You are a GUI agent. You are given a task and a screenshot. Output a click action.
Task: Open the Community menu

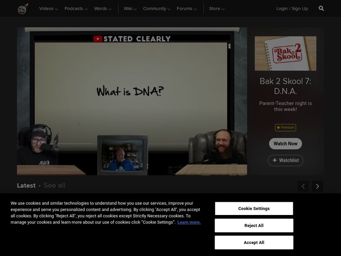click(156, 8)
